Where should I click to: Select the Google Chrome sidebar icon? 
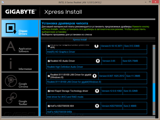coord(11,81)
